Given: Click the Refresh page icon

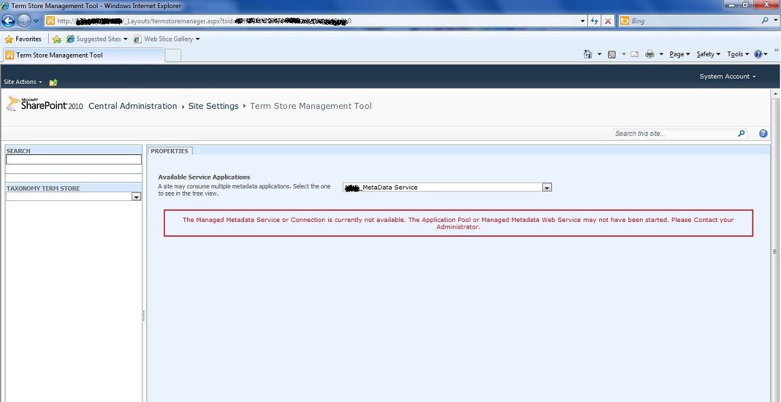Looking at the screenshot, I should (x=594, y=21).
